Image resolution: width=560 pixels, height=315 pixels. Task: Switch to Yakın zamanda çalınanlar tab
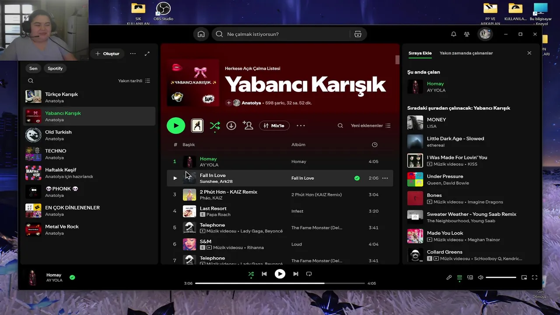[x=466, y=53]
